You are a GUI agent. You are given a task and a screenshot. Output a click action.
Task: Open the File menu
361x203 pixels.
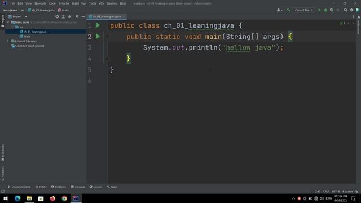12,3
